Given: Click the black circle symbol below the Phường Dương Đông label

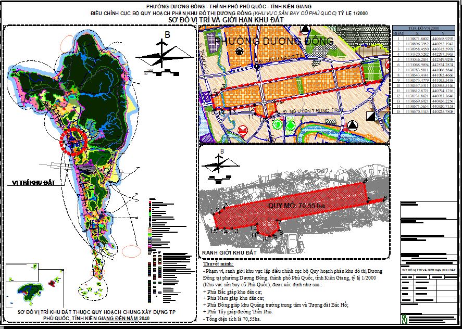Looking at the screenshot, I should [x=240, y=52].
